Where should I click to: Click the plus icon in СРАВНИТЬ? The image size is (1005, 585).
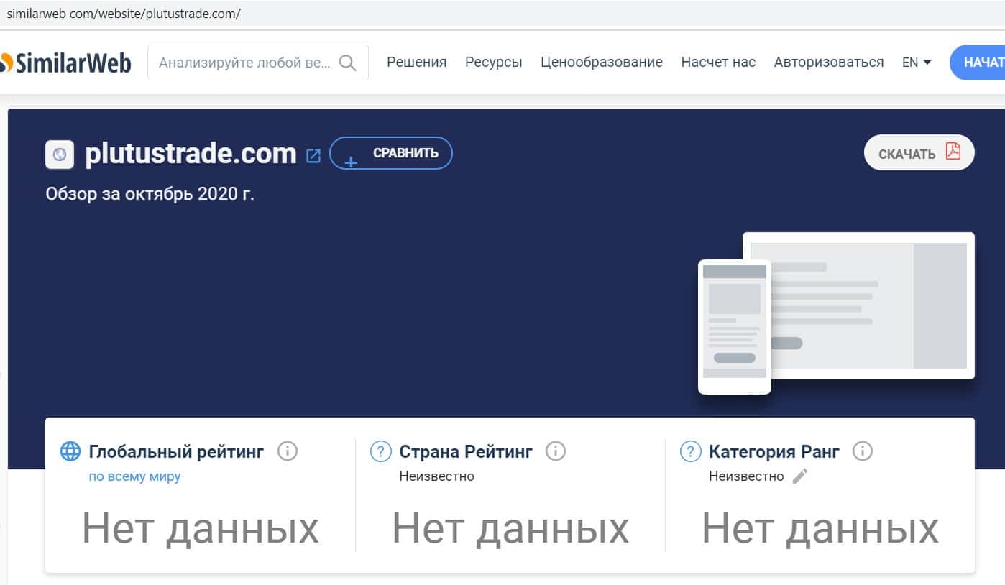351,162
